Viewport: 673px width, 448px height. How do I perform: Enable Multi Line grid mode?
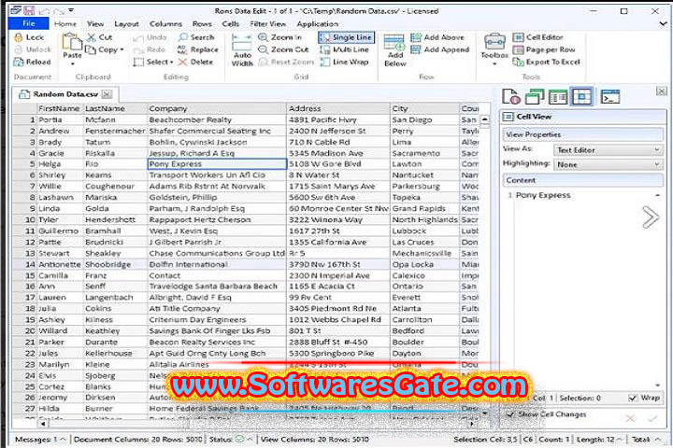pos(345,49)
